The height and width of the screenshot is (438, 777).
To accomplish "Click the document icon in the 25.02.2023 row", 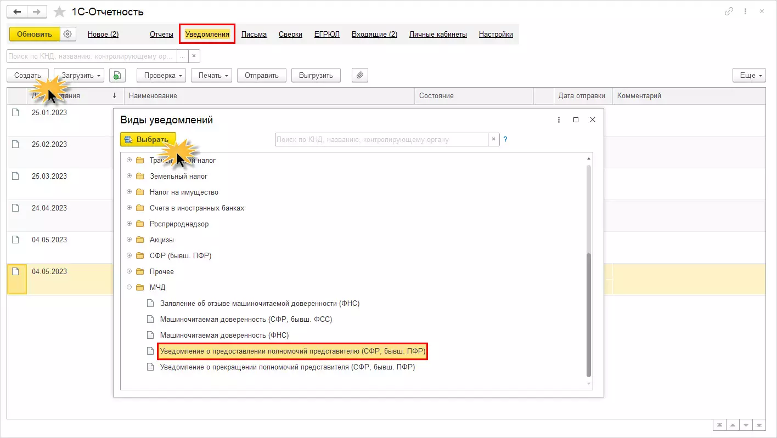I will [15, 144].
